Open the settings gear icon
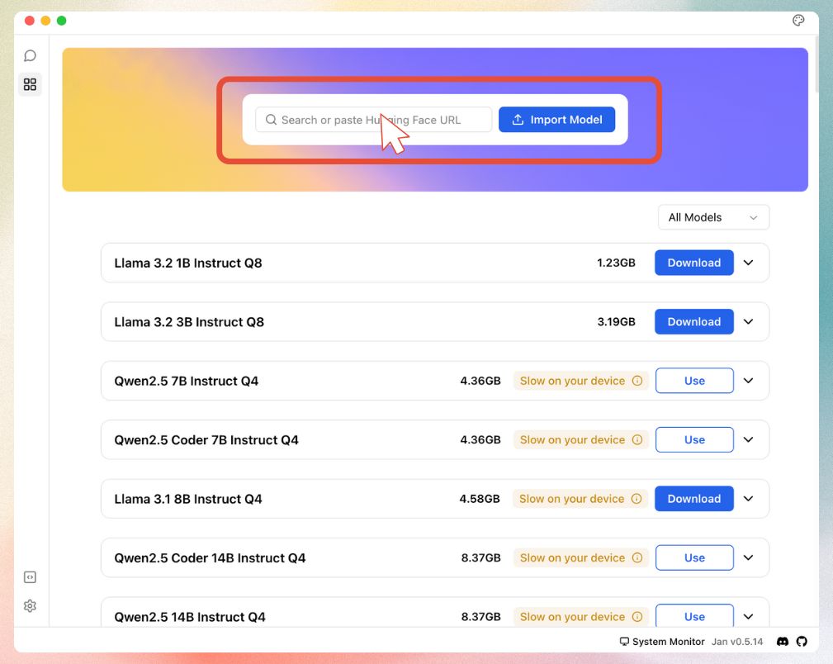Image resolution: width=833 pixels, height=664 pixels. coord(31,606)
